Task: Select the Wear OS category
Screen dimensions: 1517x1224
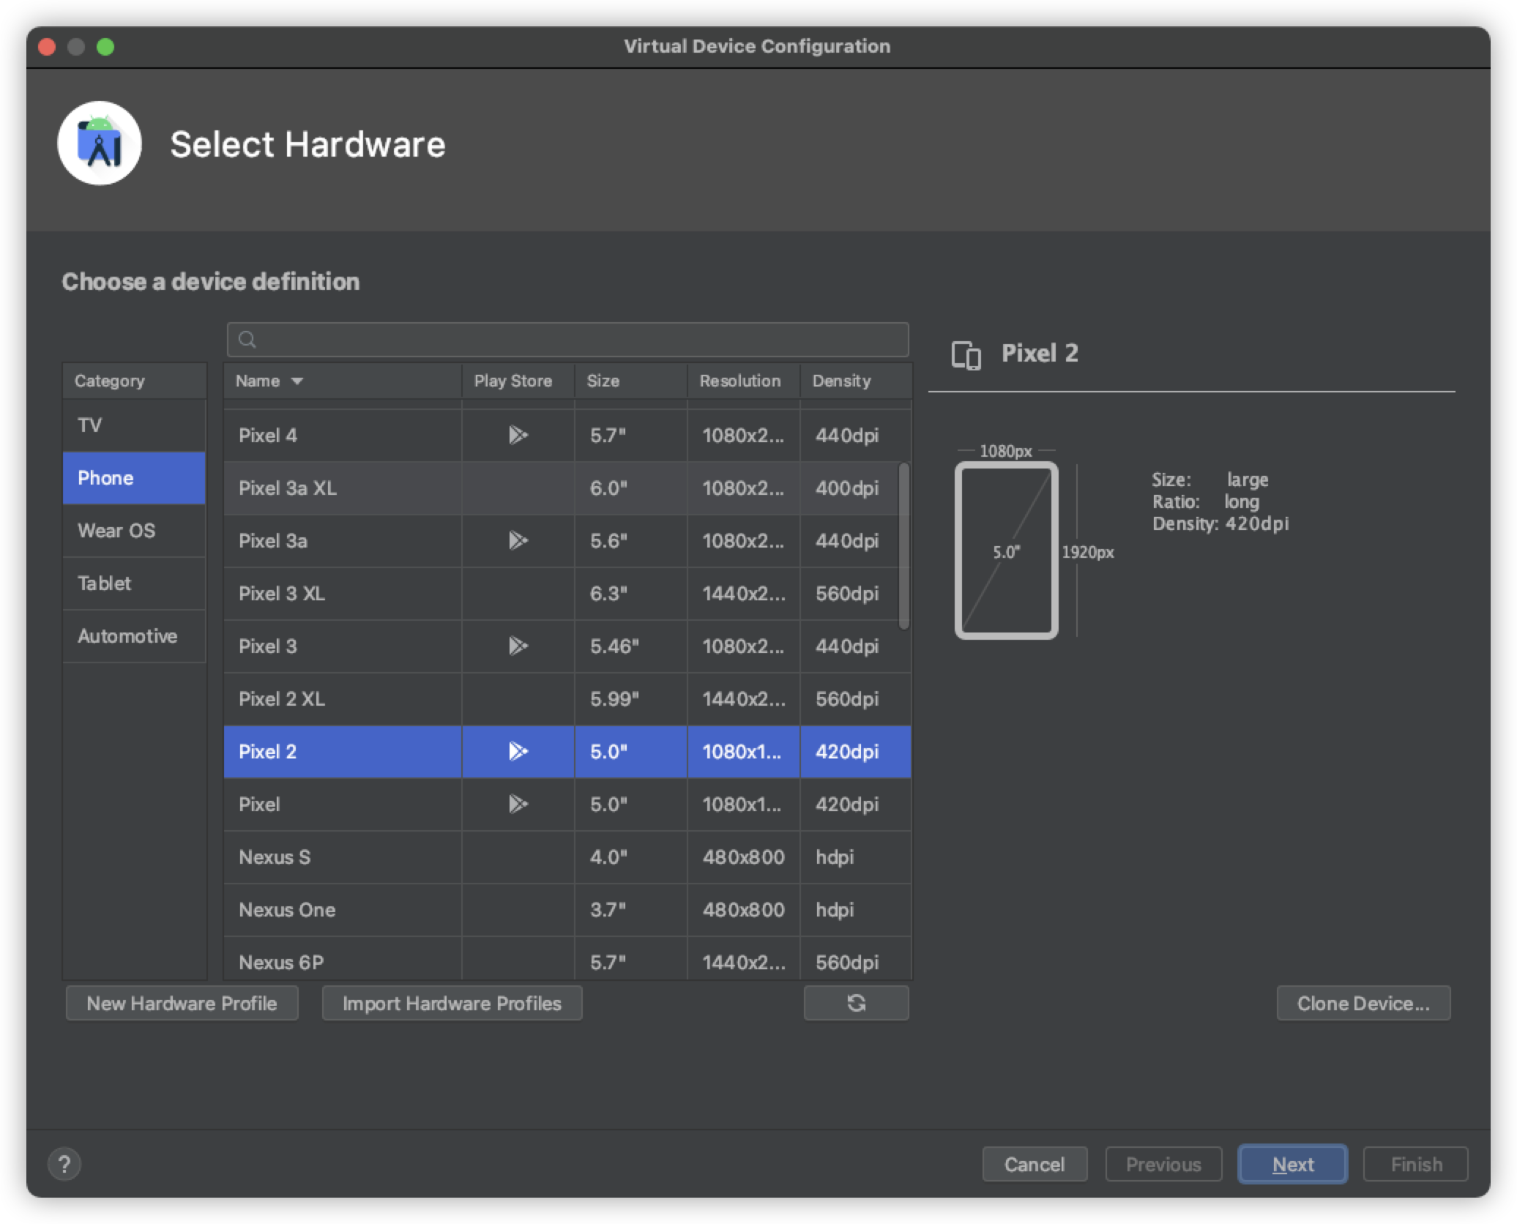Action: coord(116,531)
